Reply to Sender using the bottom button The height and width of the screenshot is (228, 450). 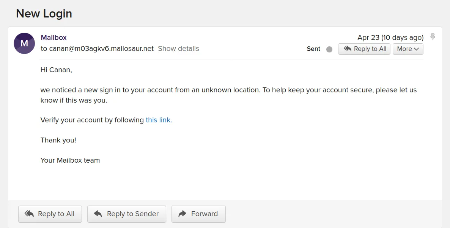point(127,214)
